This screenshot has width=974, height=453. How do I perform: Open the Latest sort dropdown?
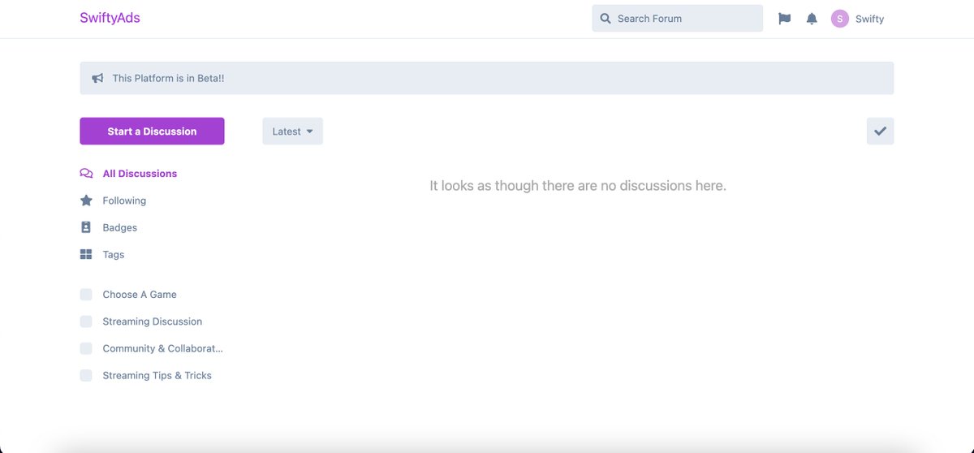point(292,132)
